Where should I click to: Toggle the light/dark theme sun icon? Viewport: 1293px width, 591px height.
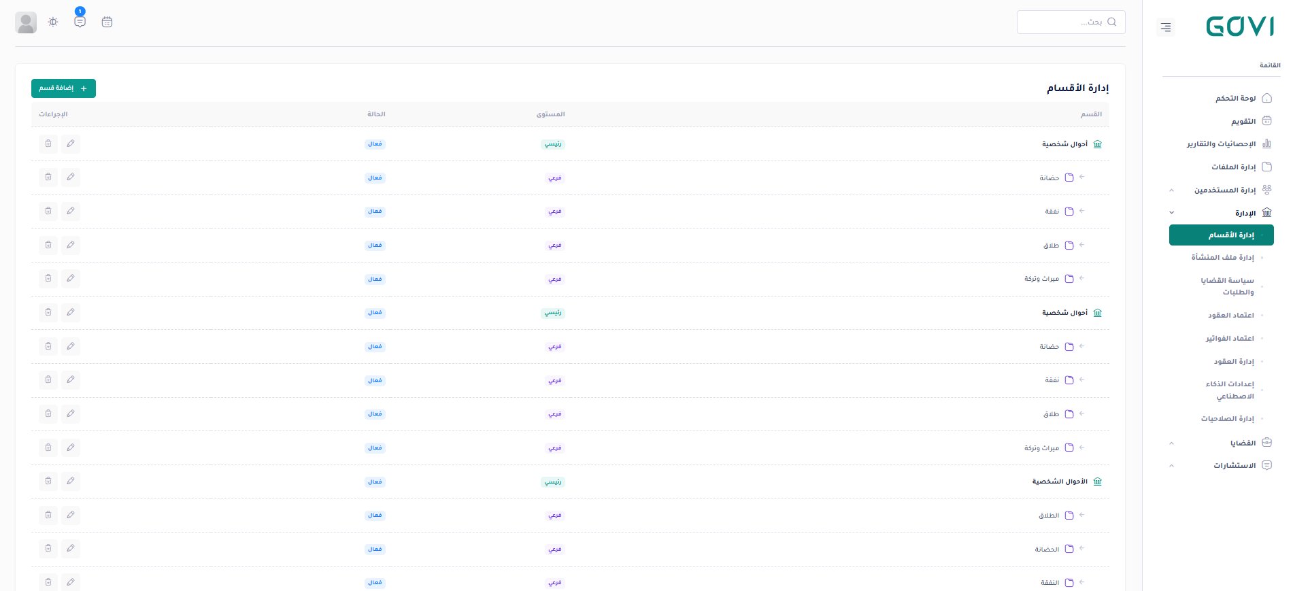point(53,22)
